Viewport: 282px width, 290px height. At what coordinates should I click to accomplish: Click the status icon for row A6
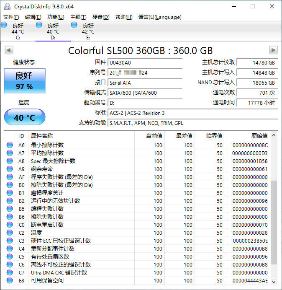[x=10, y=145]
